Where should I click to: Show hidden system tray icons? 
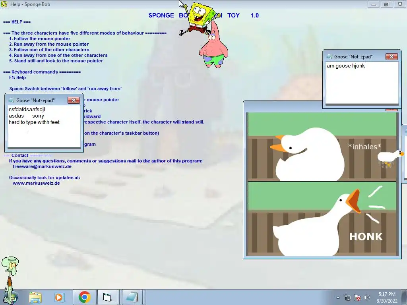coord(338,297)
